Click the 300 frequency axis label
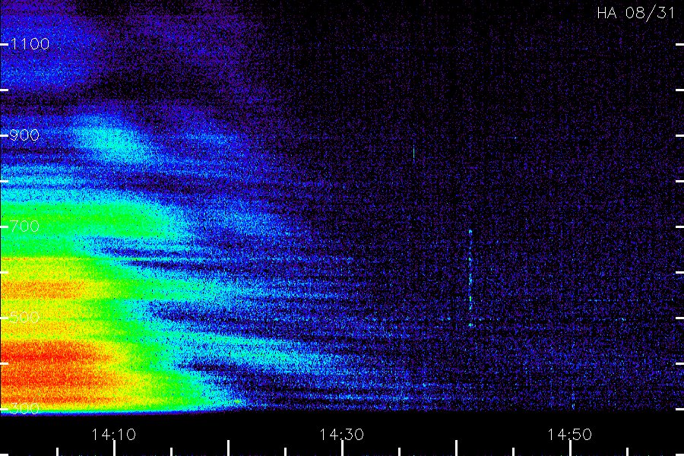This screenshot has height=456, width=684. 24,408
